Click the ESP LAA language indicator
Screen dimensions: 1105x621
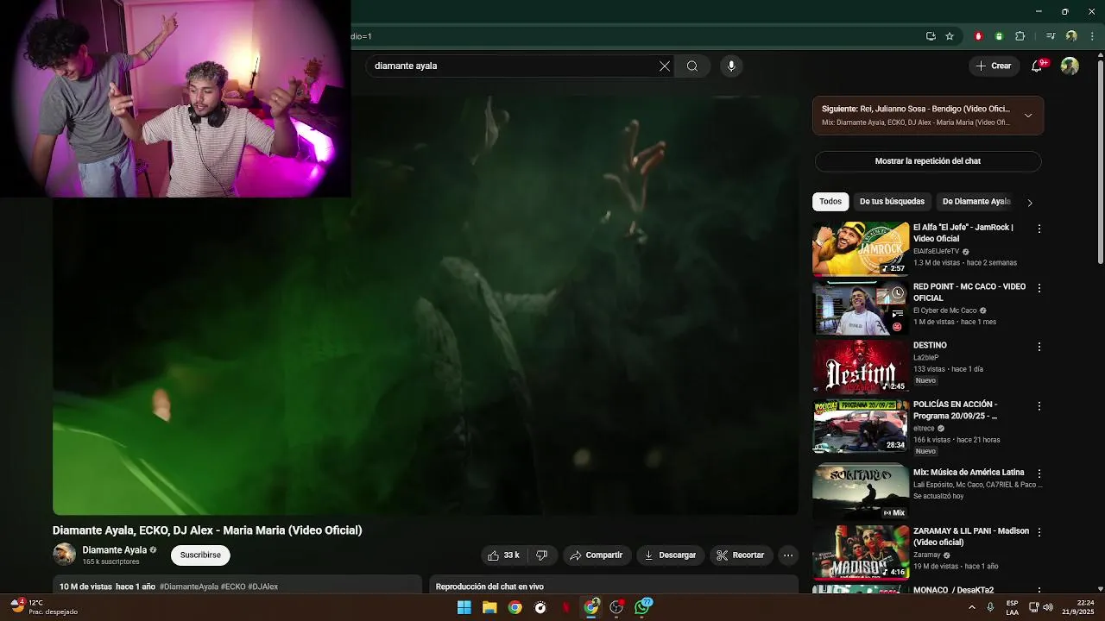click(1012, 607)
